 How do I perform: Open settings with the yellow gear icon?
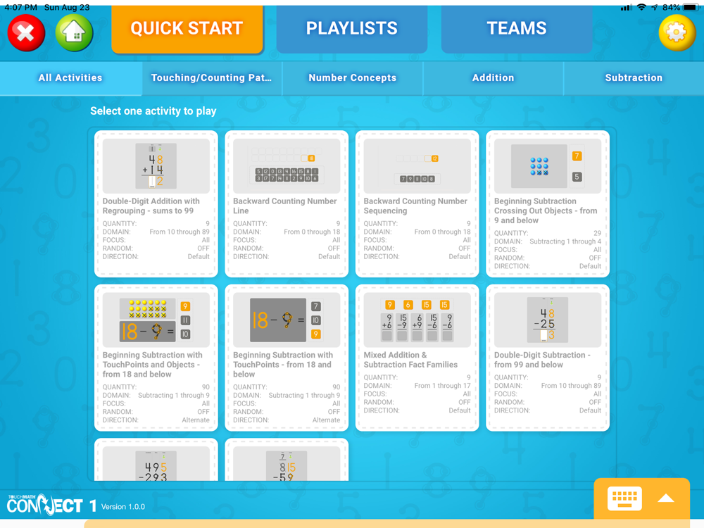(x=677, y=33)
